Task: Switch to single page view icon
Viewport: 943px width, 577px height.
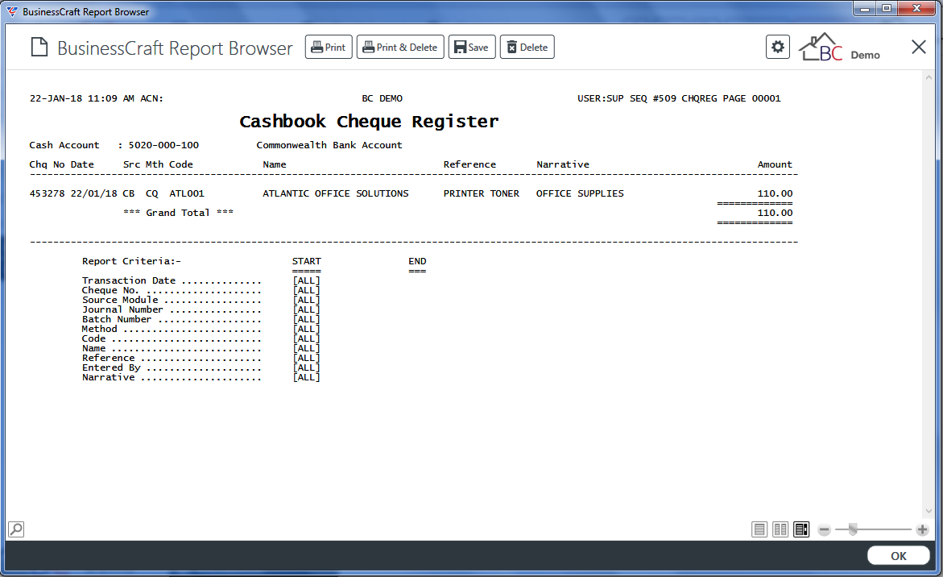Action: click(759, 529)
